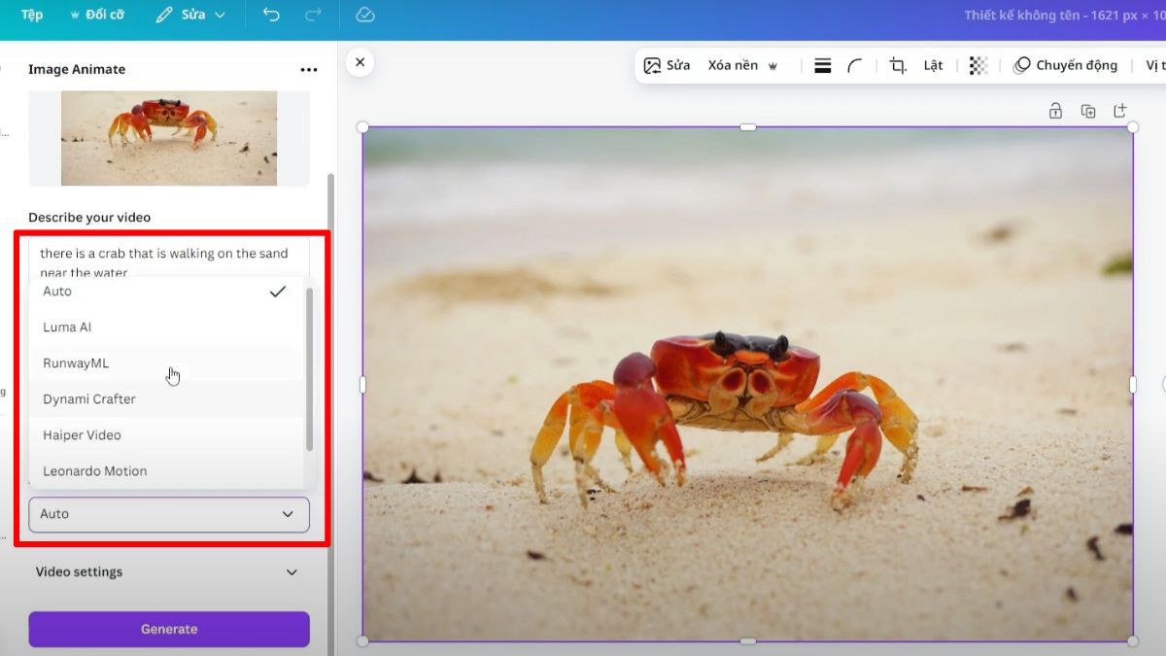Click the share arrow icon above the canvas
This screenshot has height=656, width=1166.
1120,110
